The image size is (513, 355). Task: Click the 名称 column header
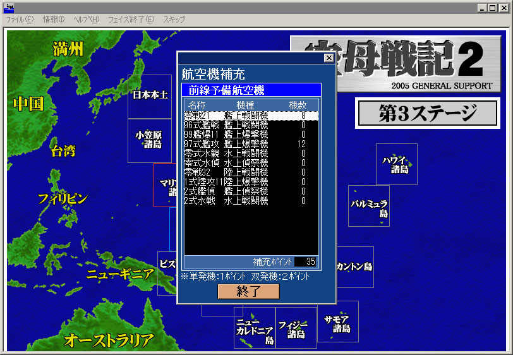tap(197, 105)
